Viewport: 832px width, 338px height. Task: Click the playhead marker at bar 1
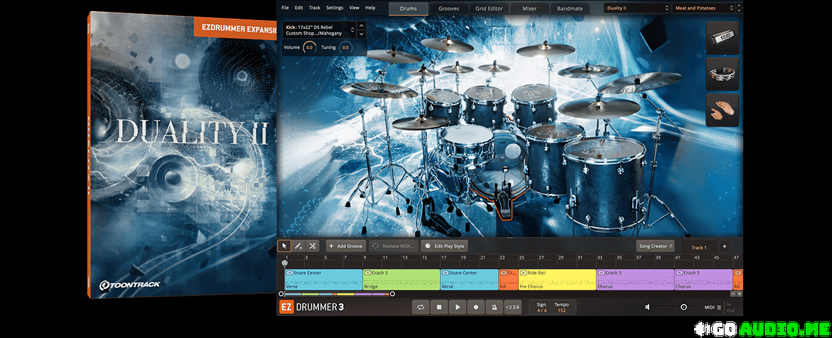point(284,263)
